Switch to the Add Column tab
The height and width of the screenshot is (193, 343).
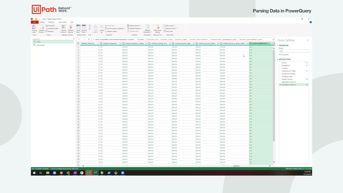click(62, 22)
